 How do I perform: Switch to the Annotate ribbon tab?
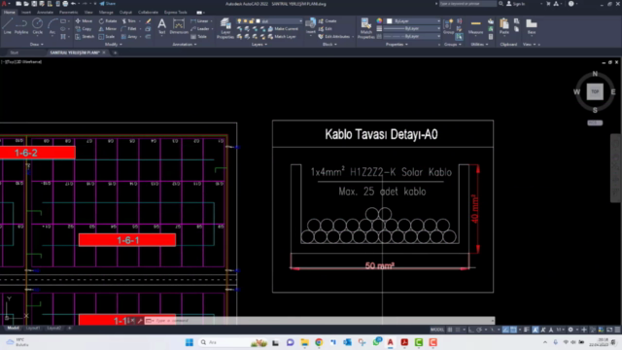coord(45,13)
